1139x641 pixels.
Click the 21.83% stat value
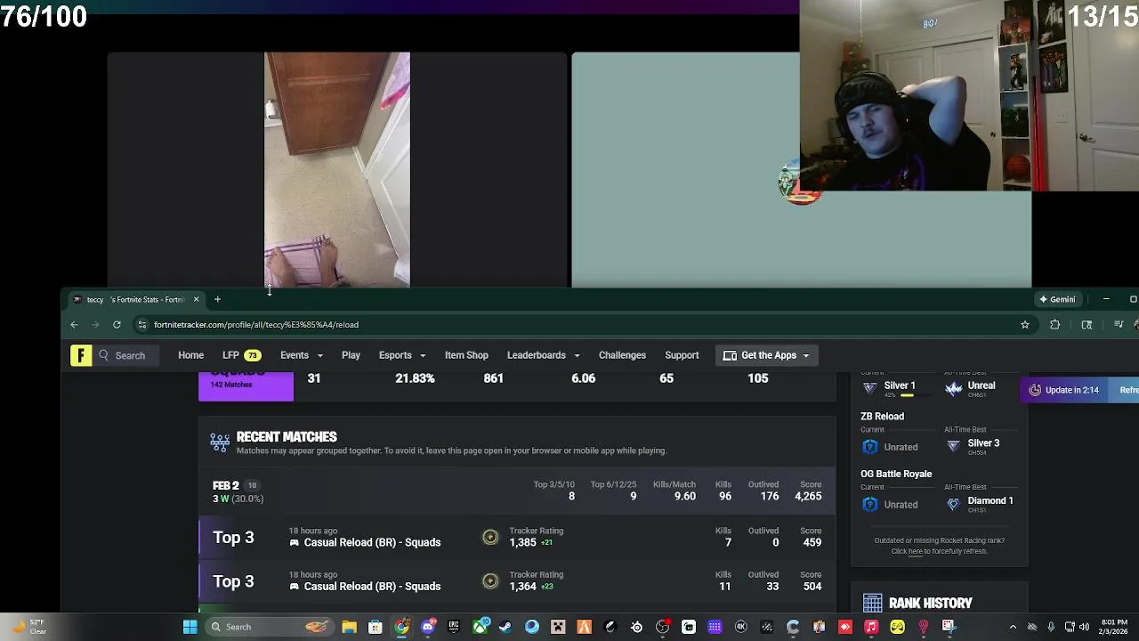415,378
